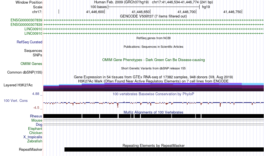The height and width of the screenshot is (156, 264).
Task: Click the Zebrafish alignment label
Action: [x=35, y=141]
